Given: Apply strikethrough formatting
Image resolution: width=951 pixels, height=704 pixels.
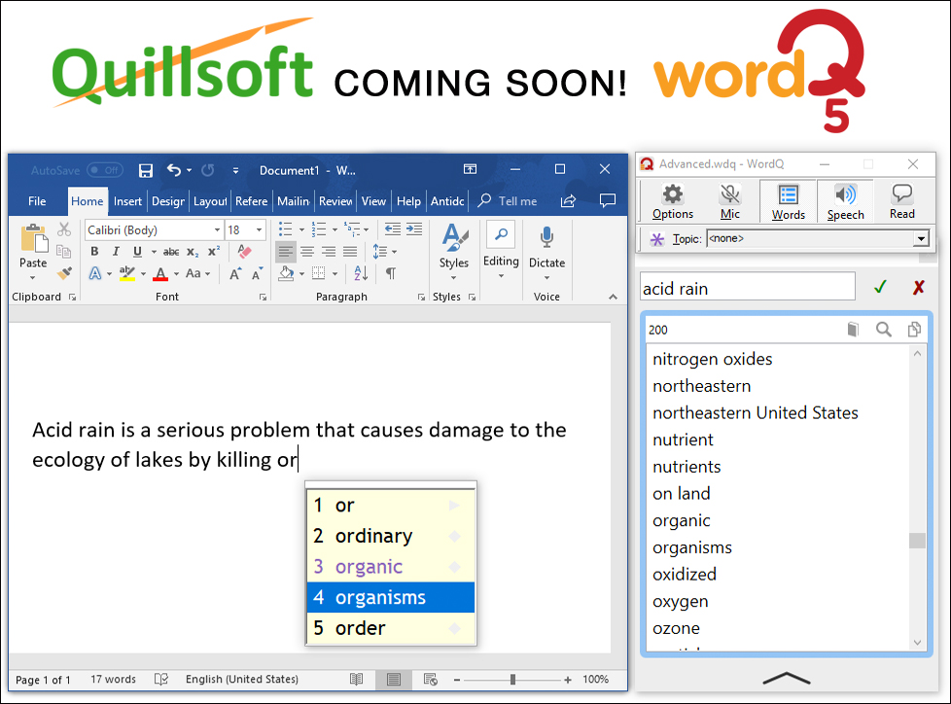Looking at the screenshot, I should click(x=171, y=252).
